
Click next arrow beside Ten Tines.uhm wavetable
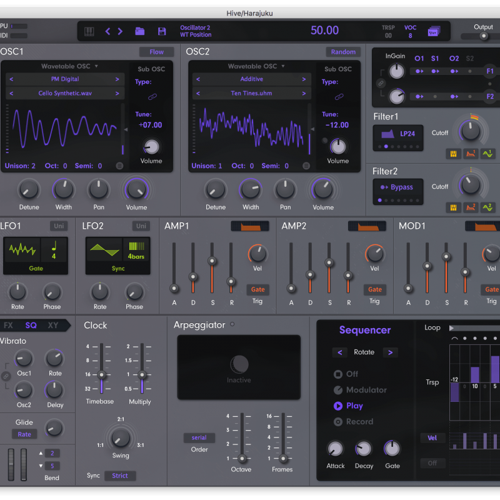(303, 93)
